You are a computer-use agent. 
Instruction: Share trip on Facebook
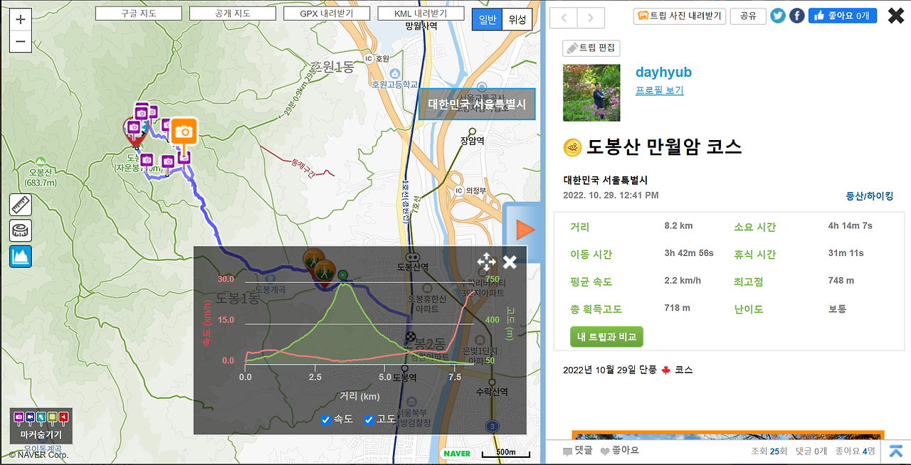[x=797, y=16]
